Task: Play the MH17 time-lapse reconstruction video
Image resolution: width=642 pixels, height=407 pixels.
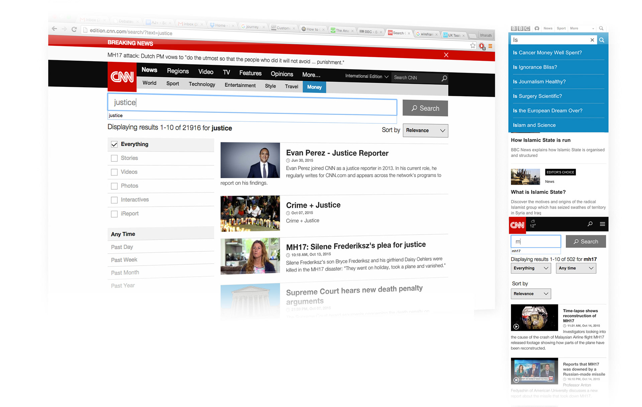Action: click(516, 326)
